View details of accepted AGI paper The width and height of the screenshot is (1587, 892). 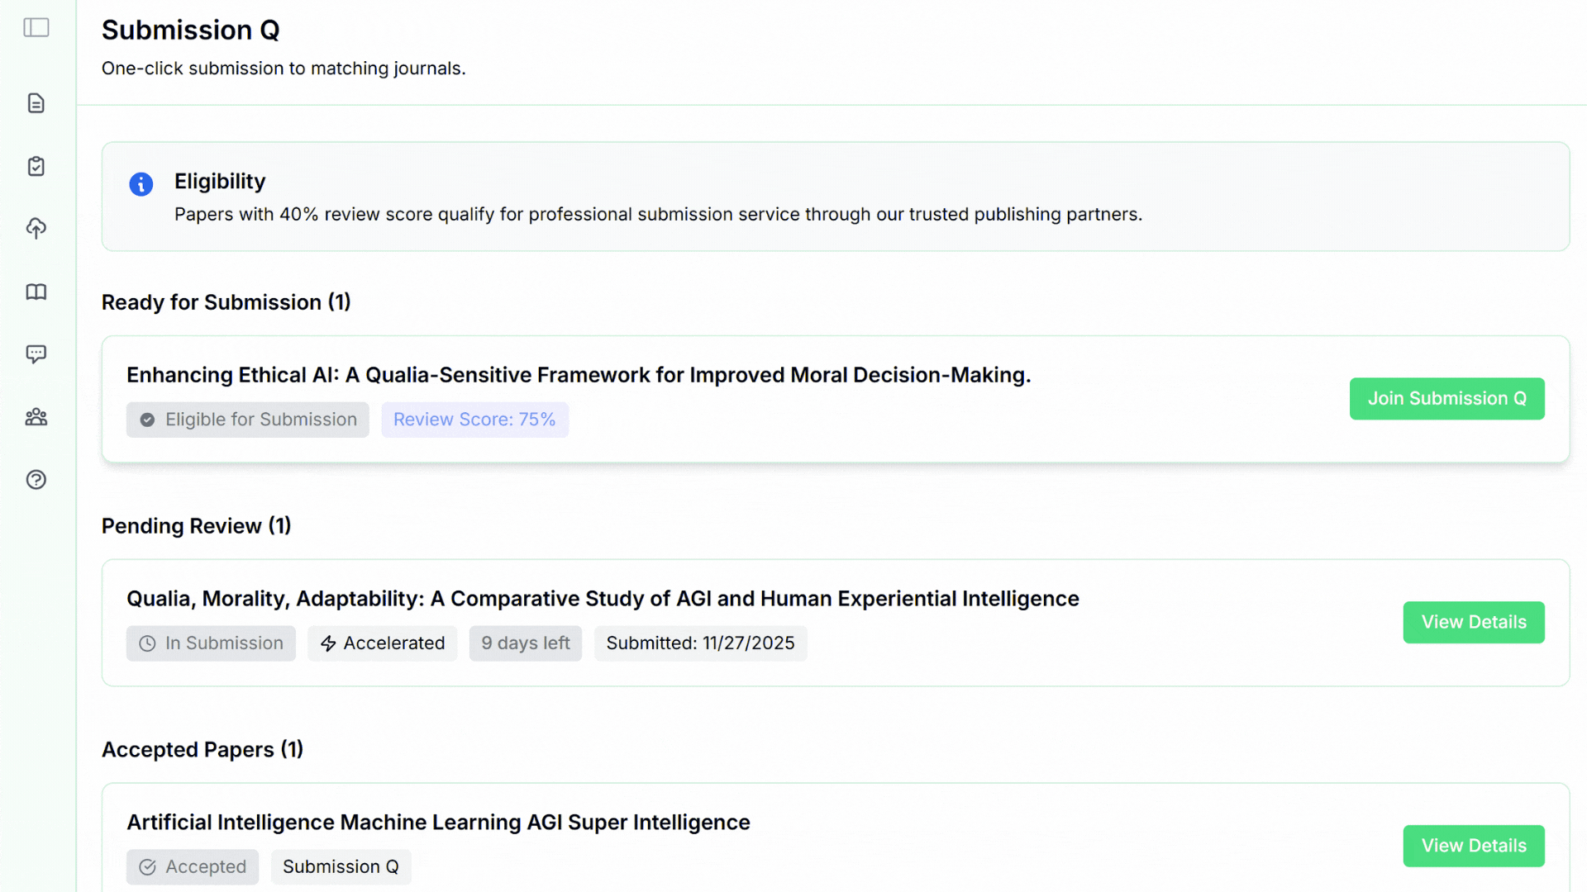[1473, 846]
